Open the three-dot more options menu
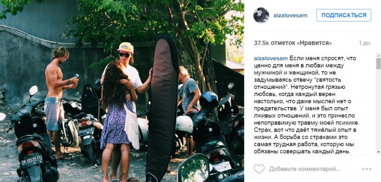381x182 pixels. [x=367, y=169]
